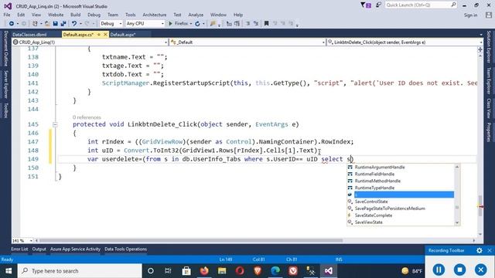Click the green Start Firefox play icon
495x278 pixels.
(x=170, y=24)
